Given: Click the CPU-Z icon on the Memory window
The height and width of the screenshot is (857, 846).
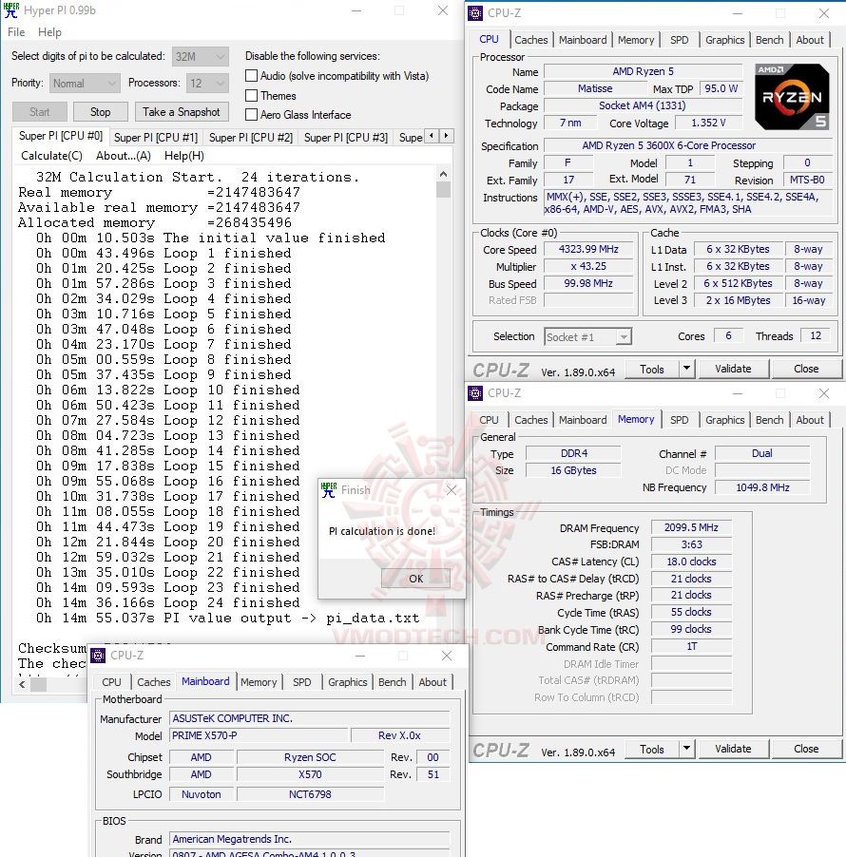Looking at the screenshot, I should point(475,392).
